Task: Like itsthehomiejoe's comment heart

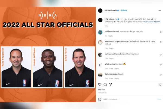Action: tap(161, 75)
